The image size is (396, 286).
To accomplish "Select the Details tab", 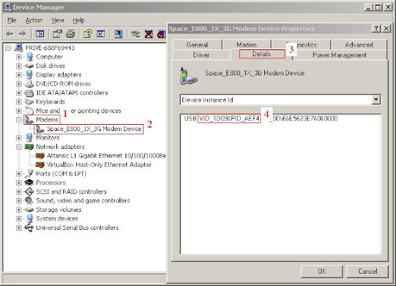I will click(x=262, y=54).
